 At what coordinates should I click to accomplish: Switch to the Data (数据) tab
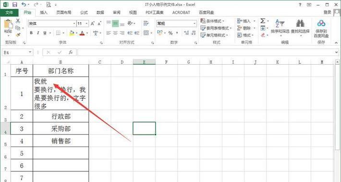pos(100,12)
